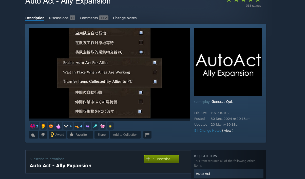Add this mod to Favorites
Image resolution: width=305 pixels, height=179 pixels.
coord(80,135)
